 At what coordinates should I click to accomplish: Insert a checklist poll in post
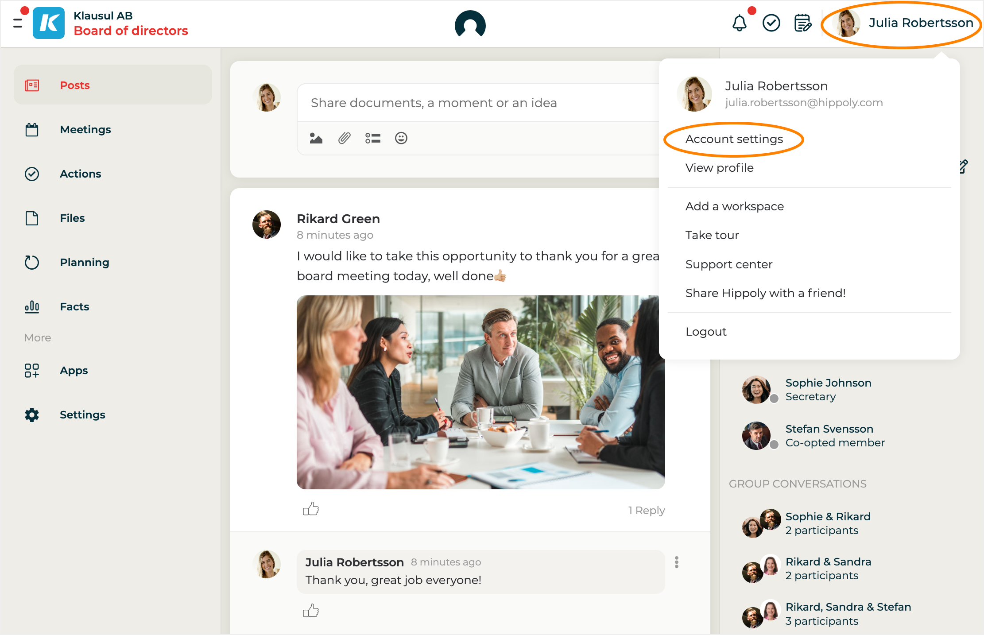(372, 138)
